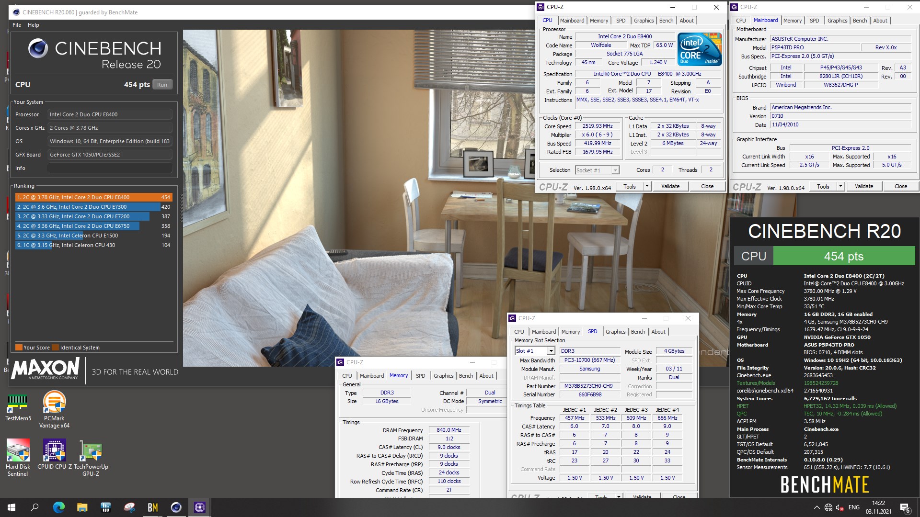Switch to CPU-Z taskbar icon
Viewport: 920px width, 517px height.
[200, 507]
